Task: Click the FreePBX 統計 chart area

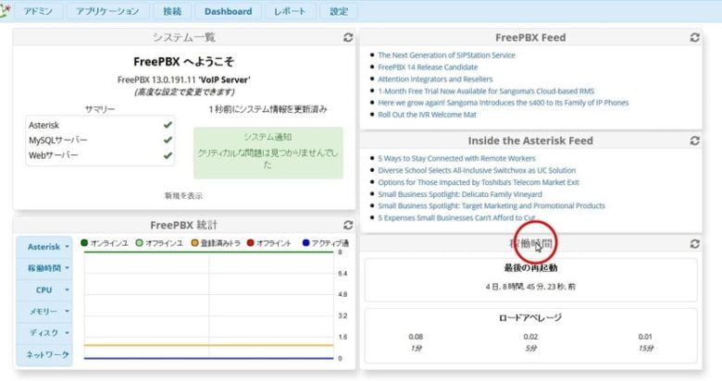Action: (208, 305)
